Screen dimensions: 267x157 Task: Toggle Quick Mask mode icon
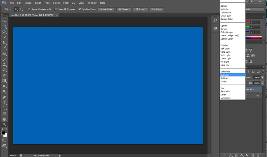pos(4,140)
